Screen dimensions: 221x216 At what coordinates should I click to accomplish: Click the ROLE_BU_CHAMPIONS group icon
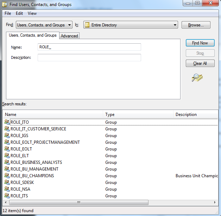coord(7,175)
